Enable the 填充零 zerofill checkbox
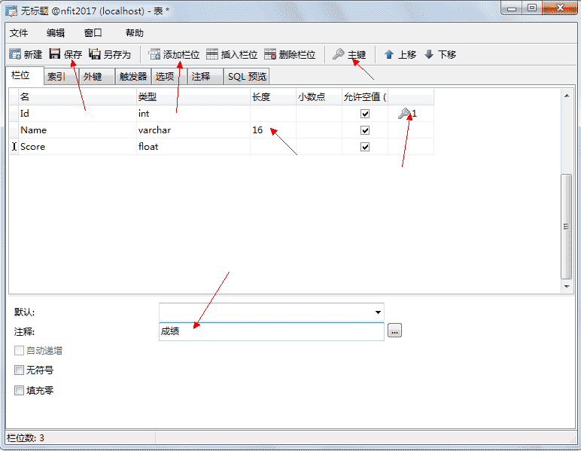The image size is (581, 451). (19, 390)
